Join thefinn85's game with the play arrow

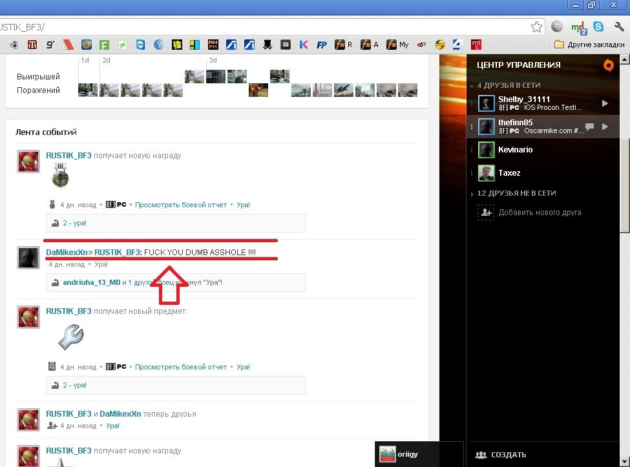click(x=605, y=127)
